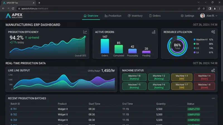
Task: Close the APEX ERP Tab
Action: coord(33,3)
